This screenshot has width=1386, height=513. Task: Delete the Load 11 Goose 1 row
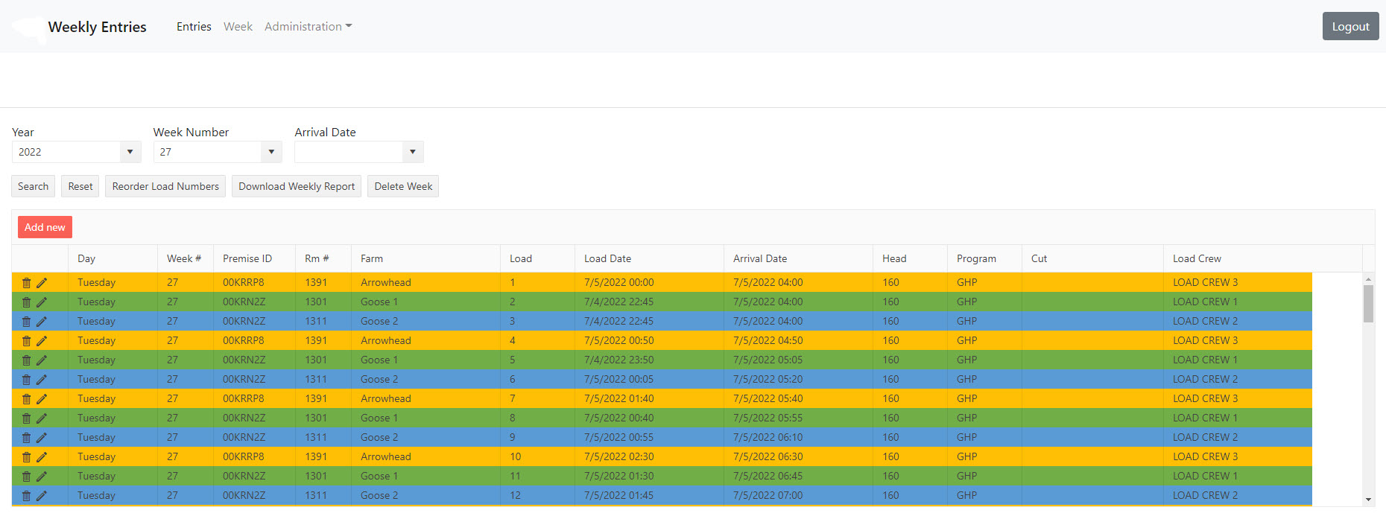[27, 477]
